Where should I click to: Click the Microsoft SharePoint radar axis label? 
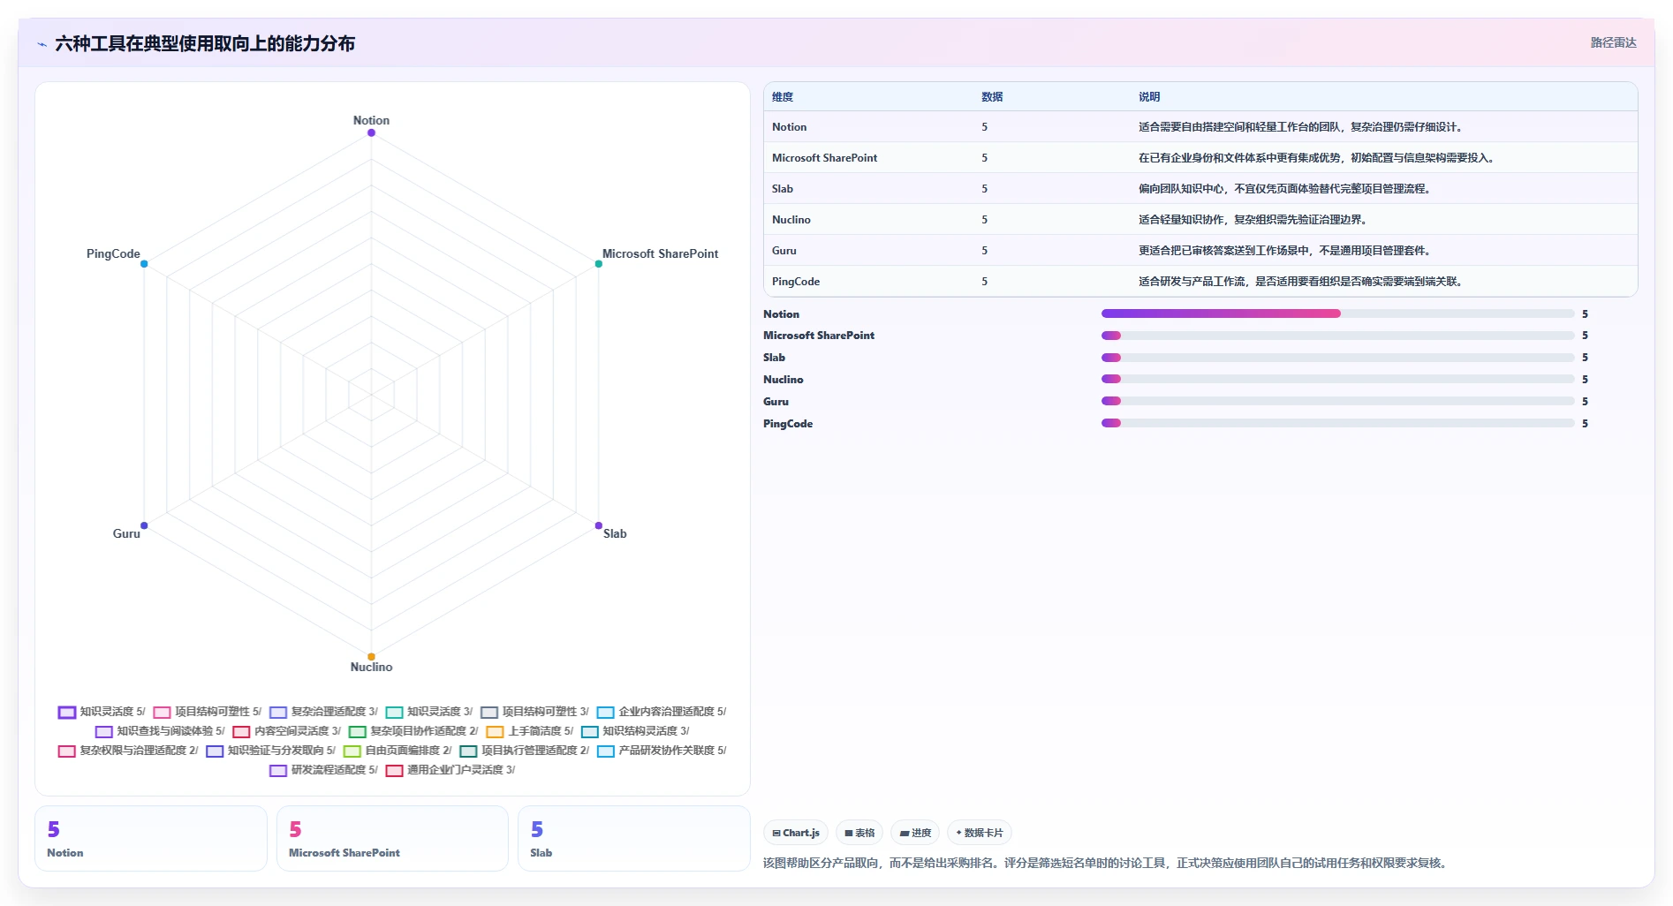tap(660, 253)
